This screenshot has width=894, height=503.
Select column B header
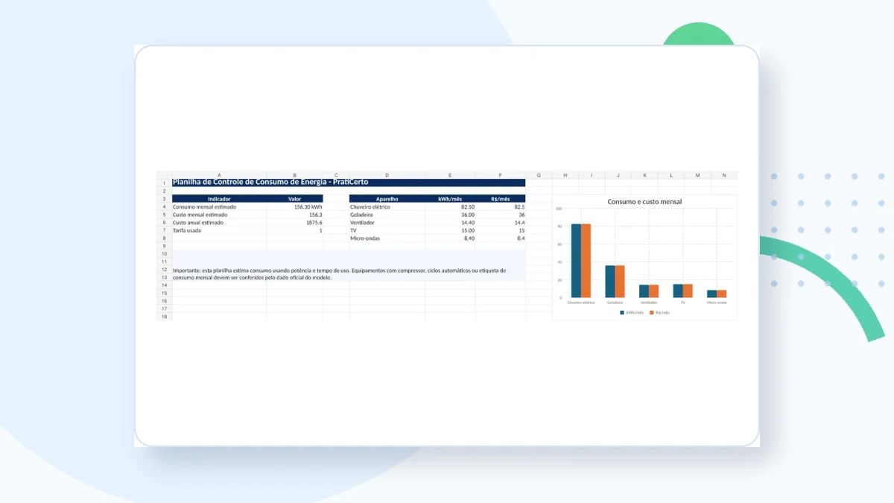[x=295, y=175]
